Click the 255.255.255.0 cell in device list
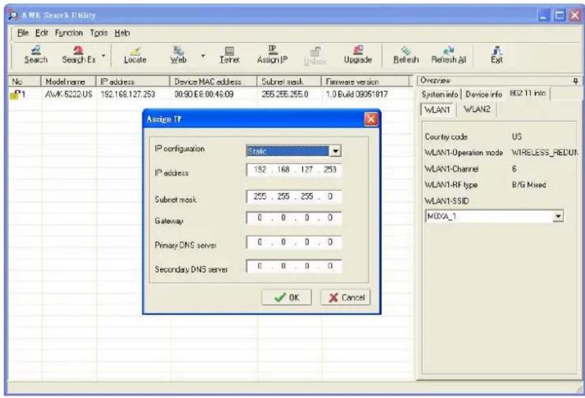The width and height of the screenshot is (585, 398). pos(285,94)
